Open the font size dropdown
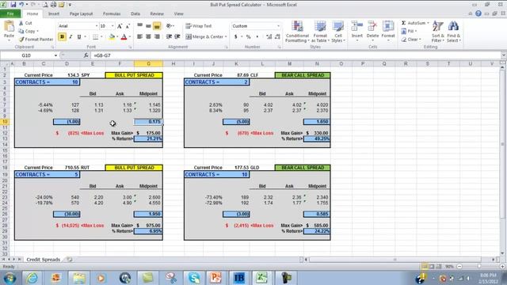 click(x=112, y=26)
